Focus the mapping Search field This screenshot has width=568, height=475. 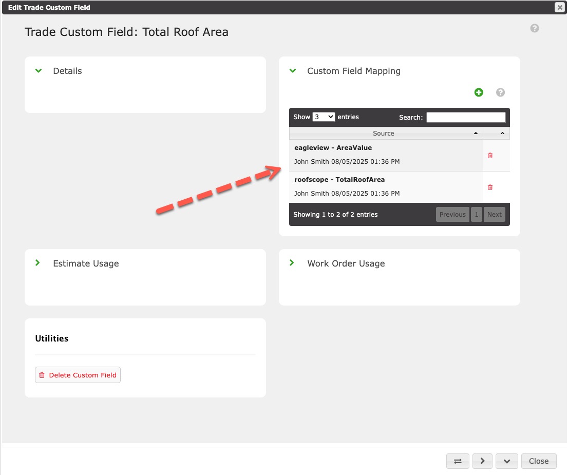(466, 117)
